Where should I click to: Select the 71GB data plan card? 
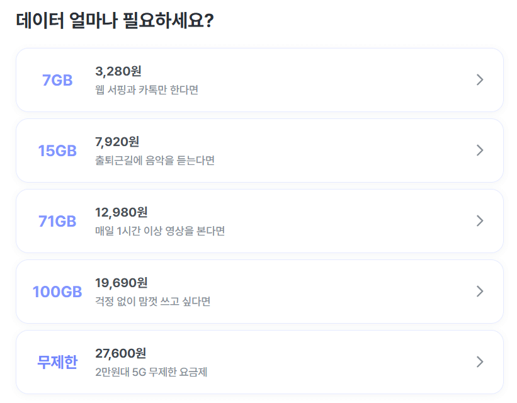[x=258, y=221]
